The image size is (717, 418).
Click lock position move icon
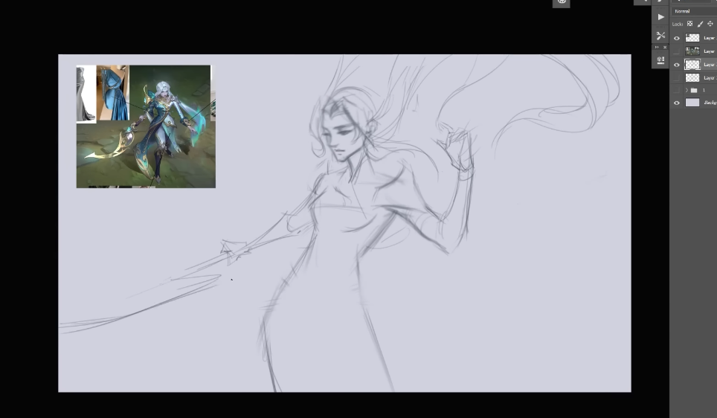(710, 24)
